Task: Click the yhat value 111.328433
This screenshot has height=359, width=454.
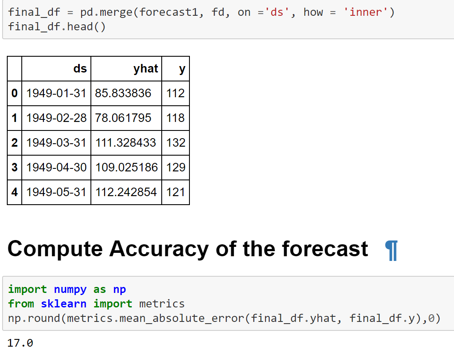Action: (x=126, y=142)
